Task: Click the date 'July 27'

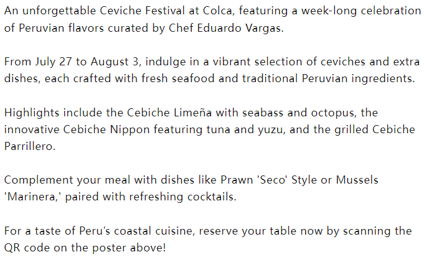Action: (54, 62)
